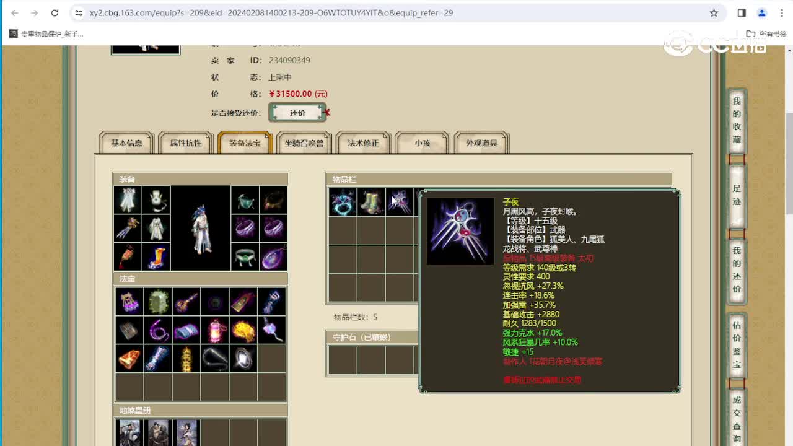Switch to the 基本信息 tab
Image resolution: width=793 pixels, height=446 pixels.
coord(126,143)
